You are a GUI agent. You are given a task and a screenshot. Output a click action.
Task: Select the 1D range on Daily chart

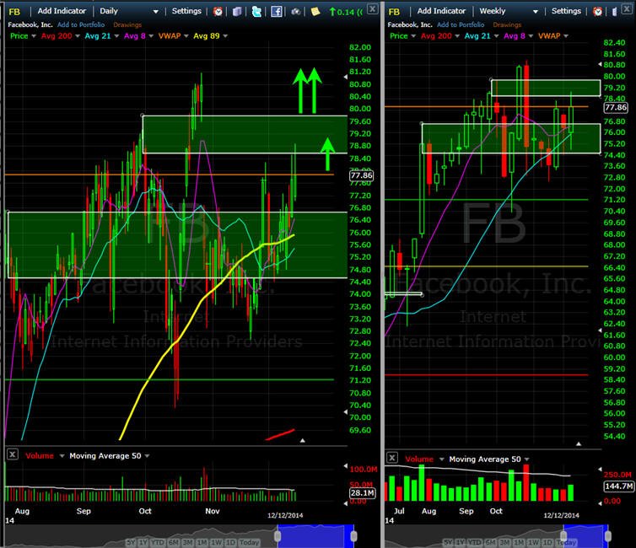(230, 542)
